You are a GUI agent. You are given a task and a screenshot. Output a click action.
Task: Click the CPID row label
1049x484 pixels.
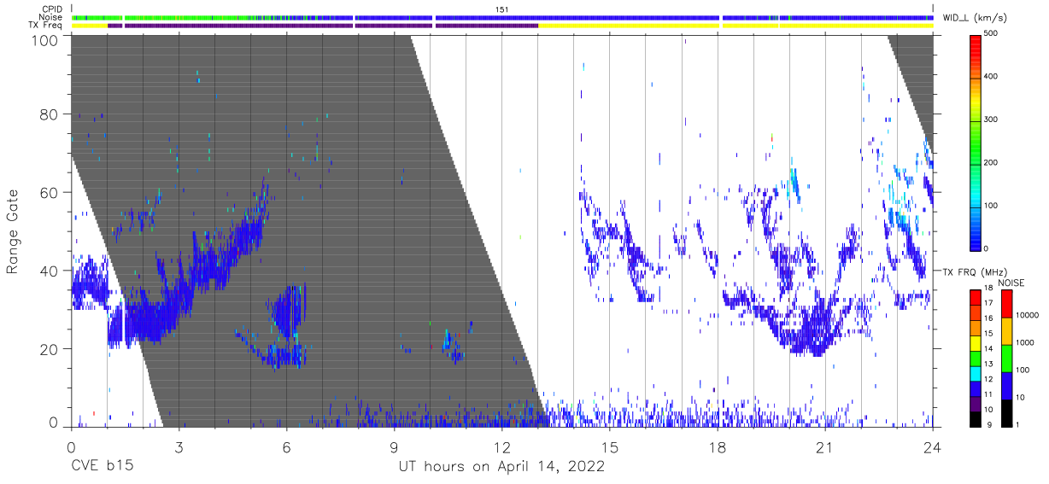click(x=53, y=9)
